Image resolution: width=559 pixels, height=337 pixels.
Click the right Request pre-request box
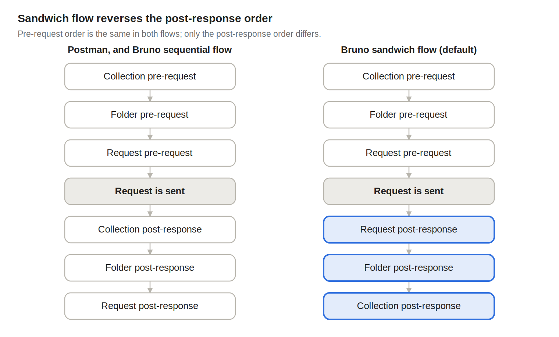click(409, 153)
